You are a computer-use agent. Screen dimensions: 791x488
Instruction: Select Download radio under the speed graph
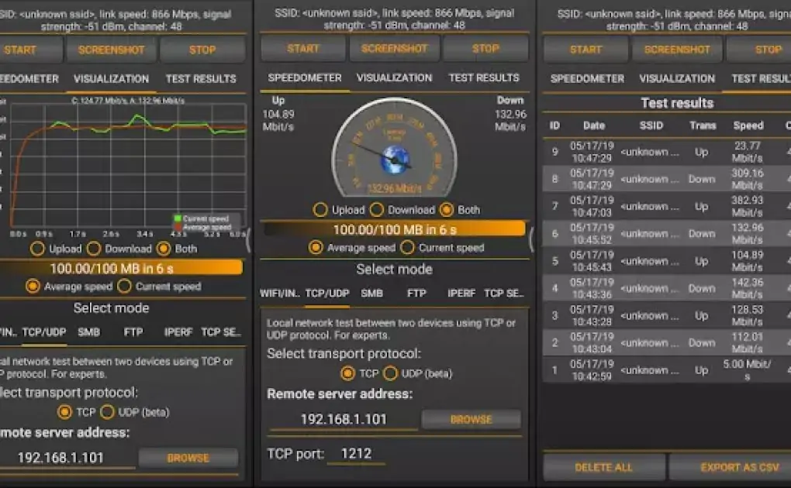pos(94,249)
